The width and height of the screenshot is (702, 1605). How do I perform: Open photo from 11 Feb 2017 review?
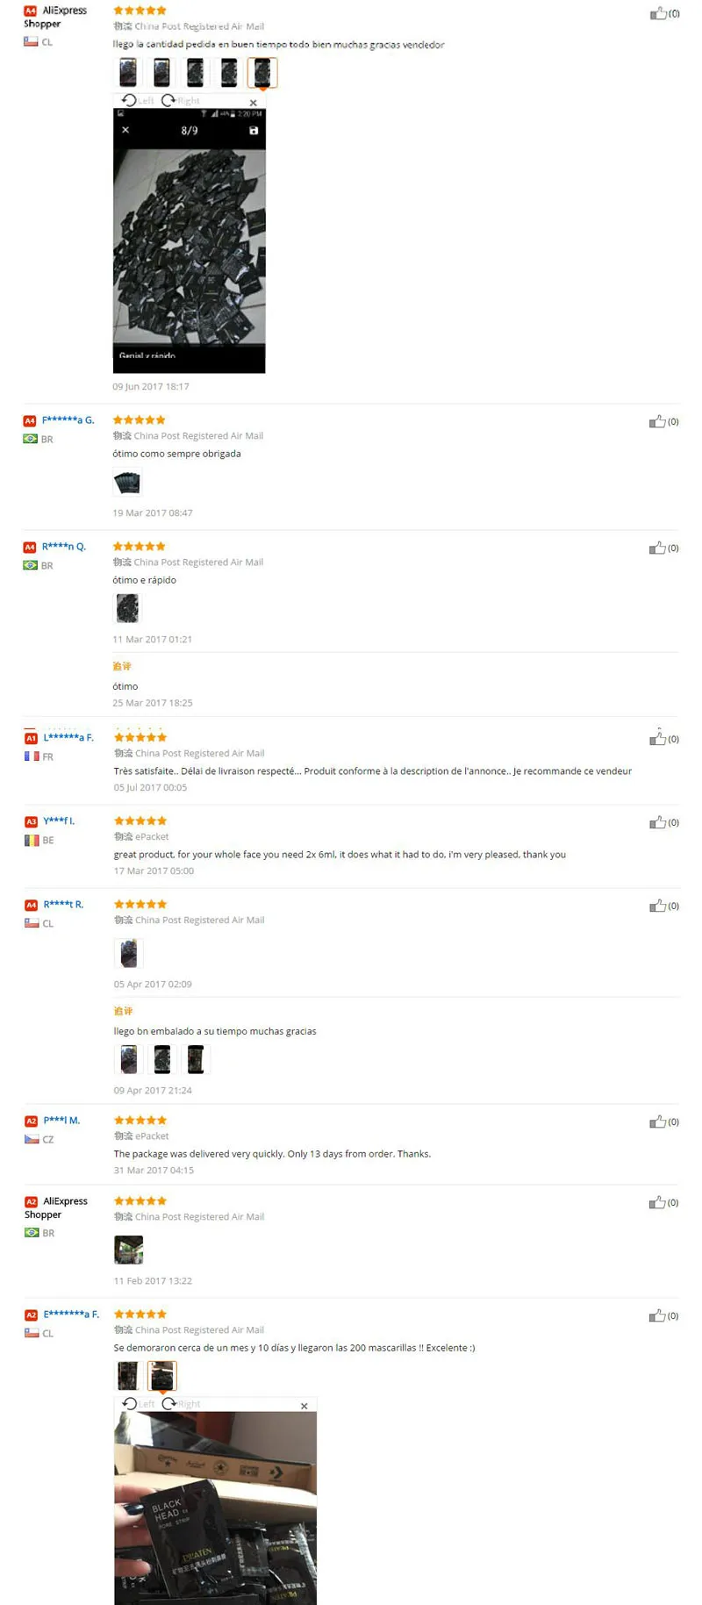pyautogui.click(x=128, y=1250)
